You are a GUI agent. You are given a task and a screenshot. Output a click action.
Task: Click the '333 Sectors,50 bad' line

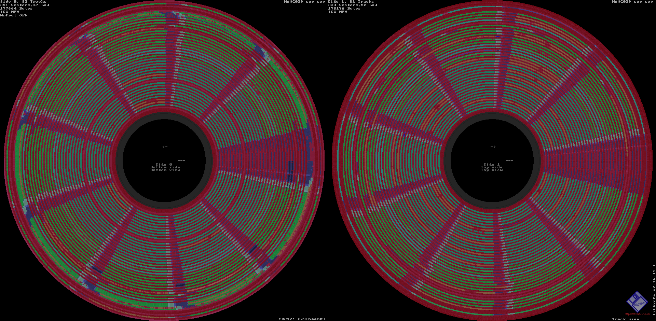pos(353,5)
